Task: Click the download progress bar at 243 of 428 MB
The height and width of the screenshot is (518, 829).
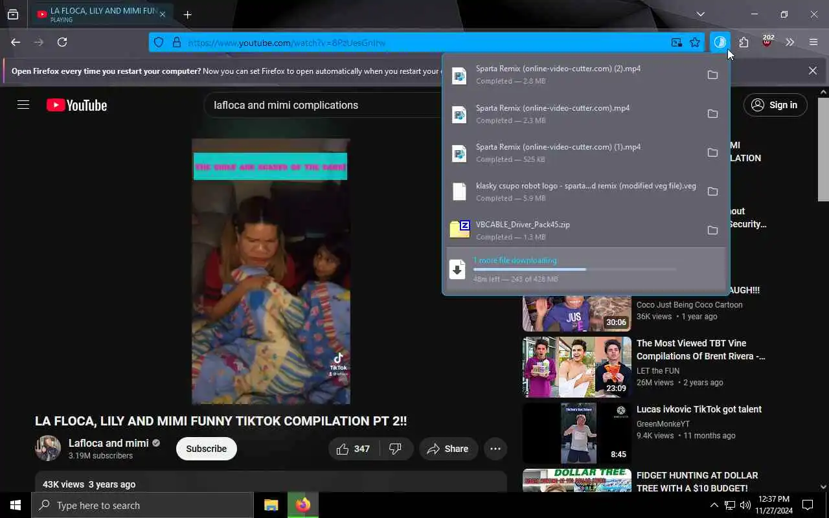Action: 574,269
